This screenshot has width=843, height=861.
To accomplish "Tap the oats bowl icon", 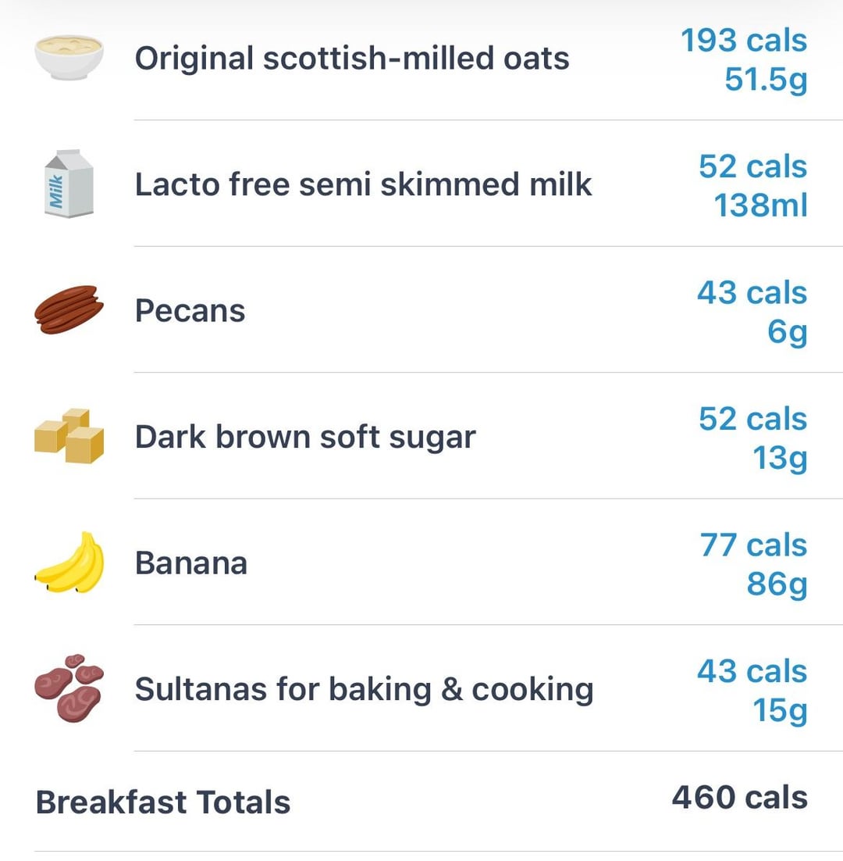I will 69,57.
